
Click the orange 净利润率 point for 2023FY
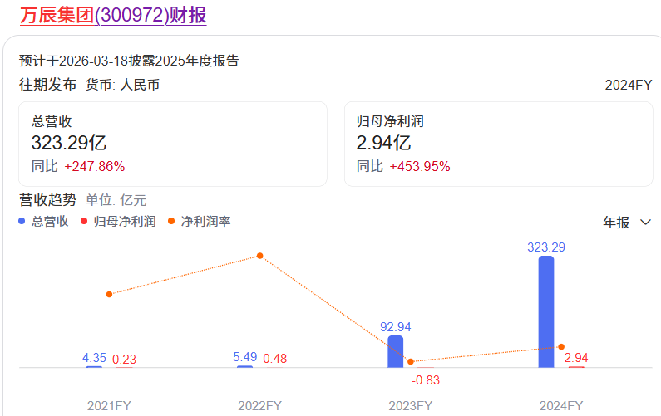coord(412,361)
